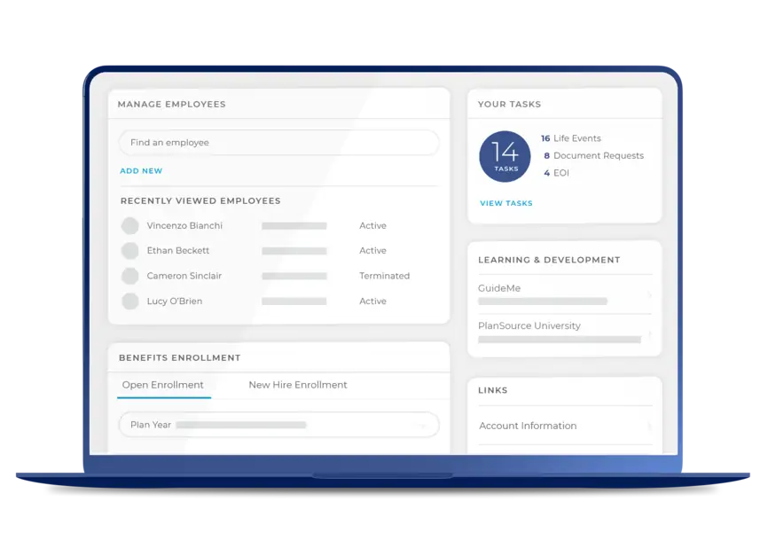Select Cameron Sinclair's profile avatar
Image resolution: width=768 pixels, height=556 pixels.
pyautogui.click(x=130, y=276)
